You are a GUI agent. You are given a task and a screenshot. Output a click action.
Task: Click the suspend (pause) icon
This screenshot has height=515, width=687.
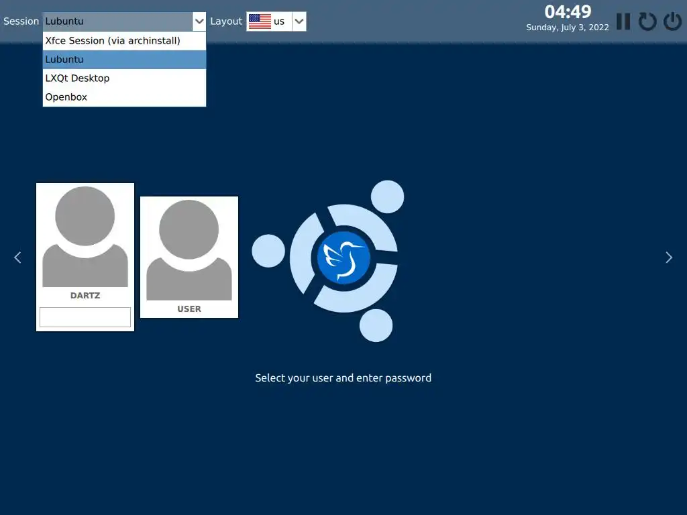pyautogui.click(x=623, y=21)
